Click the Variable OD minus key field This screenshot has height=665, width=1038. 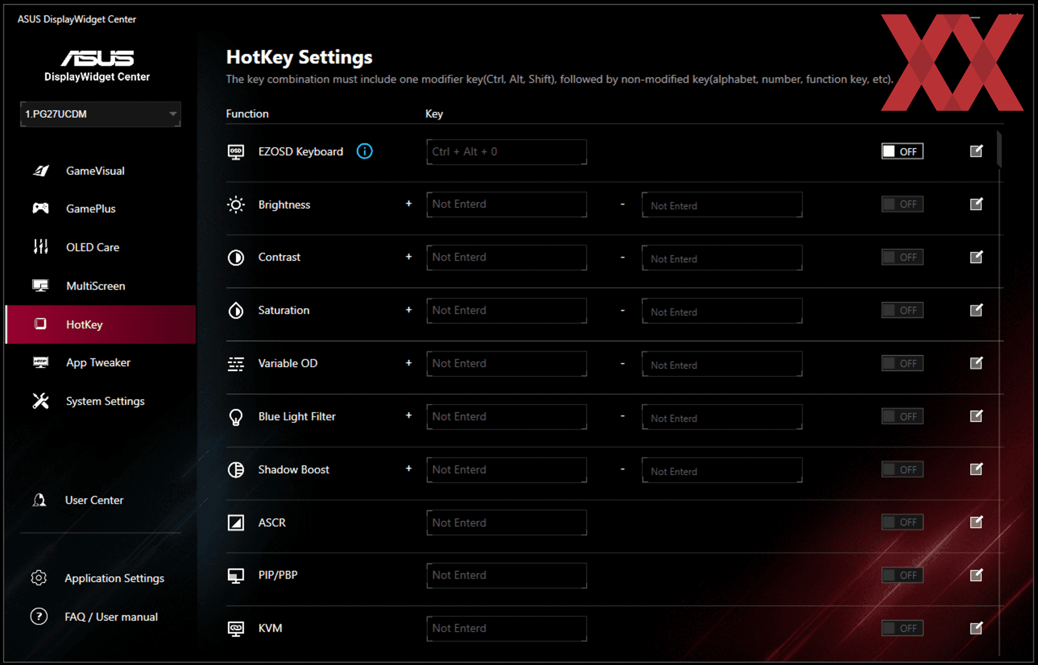(722, 363)
